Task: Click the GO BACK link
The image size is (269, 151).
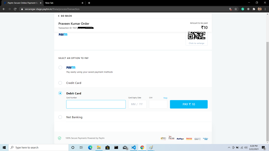Action: [65, 16]
